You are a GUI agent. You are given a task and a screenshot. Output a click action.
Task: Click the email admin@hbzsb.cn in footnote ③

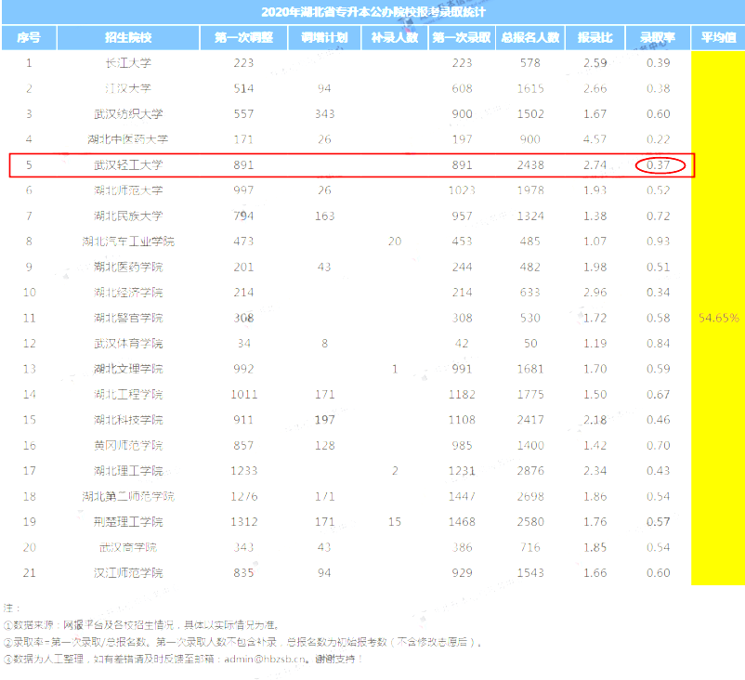coord(265,659)
